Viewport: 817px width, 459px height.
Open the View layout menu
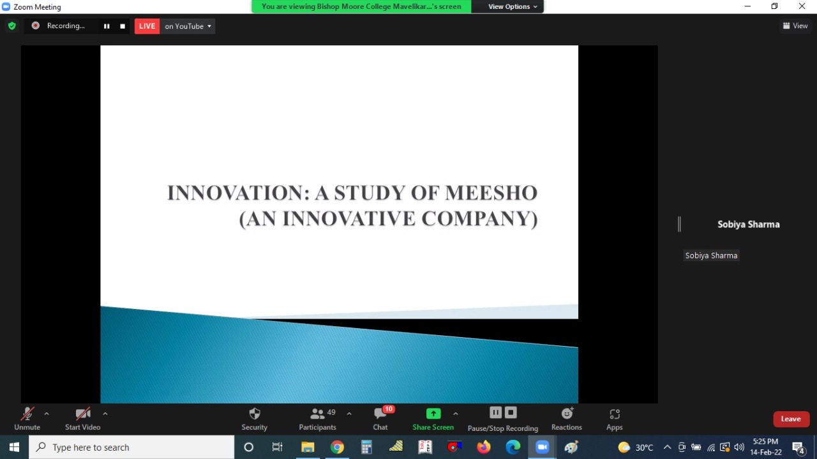[795, 26]
